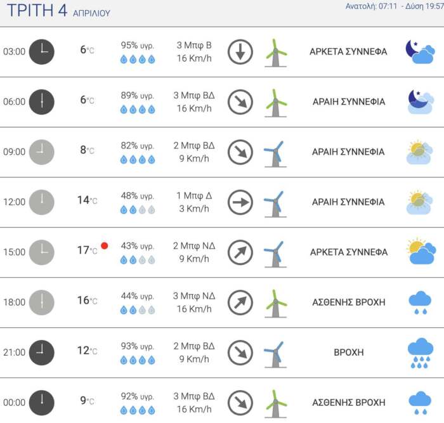Click the southwest wind arrow at 18:00
The image size is (444, 423).
[240, 303]
